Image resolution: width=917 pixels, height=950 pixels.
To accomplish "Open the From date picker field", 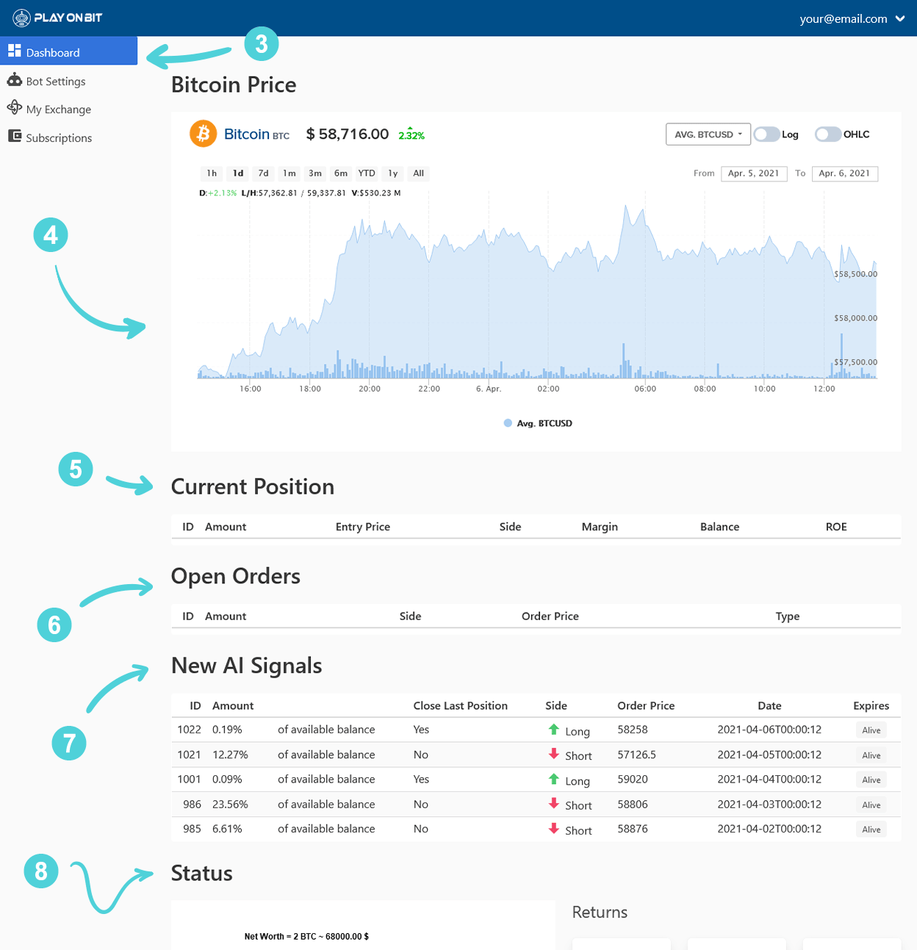I will click(x=753, y=173).
